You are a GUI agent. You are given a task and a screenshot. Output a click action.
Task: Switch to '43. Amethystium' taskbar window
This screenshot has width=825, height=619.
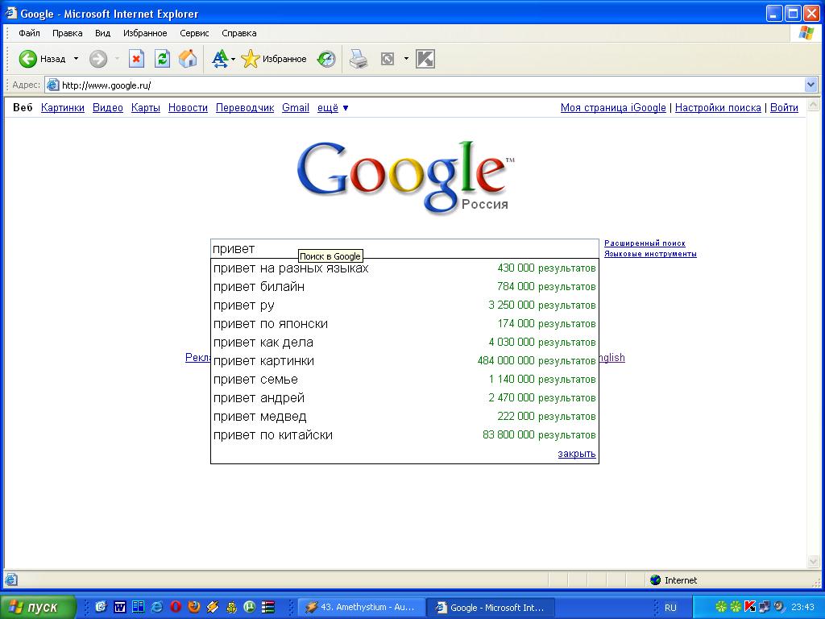tap(362, 608)
